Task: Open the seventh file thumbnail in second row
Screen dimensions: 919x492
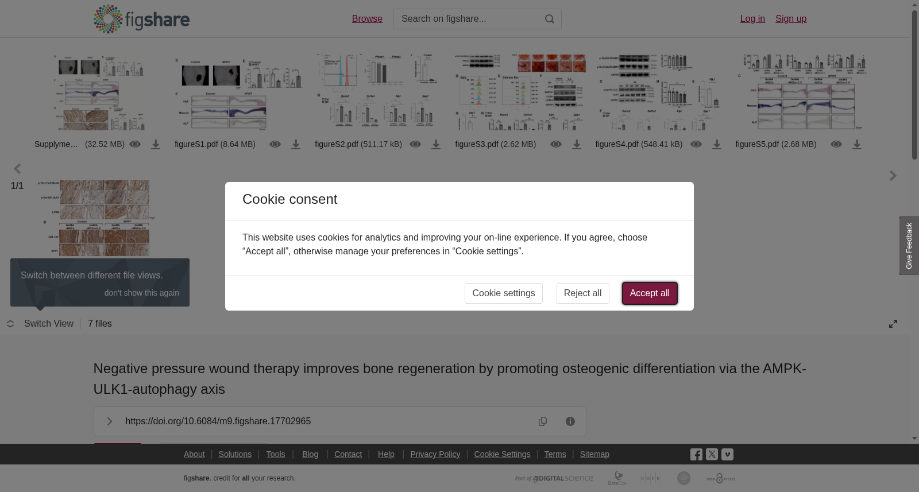Action: tap(96, 218)
